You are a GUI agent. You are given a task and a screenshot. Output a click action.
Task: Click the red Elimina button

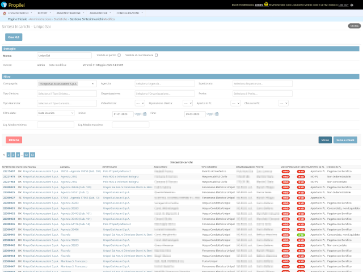point(14,140)
